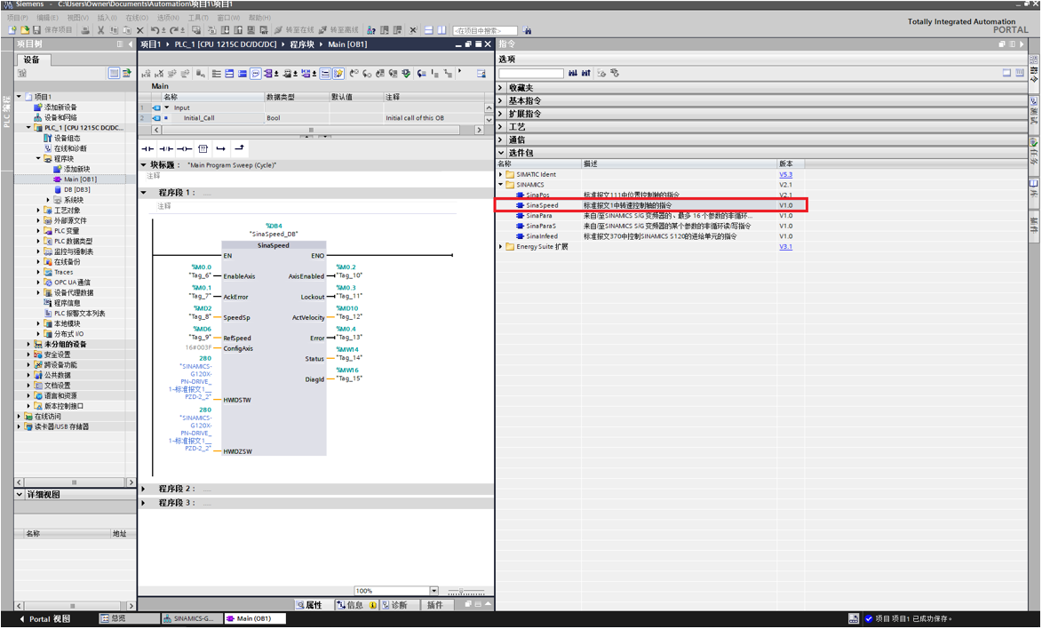Screen dimensions: 1042x629
Task: Click the save project icon
Action: point(36,30)
